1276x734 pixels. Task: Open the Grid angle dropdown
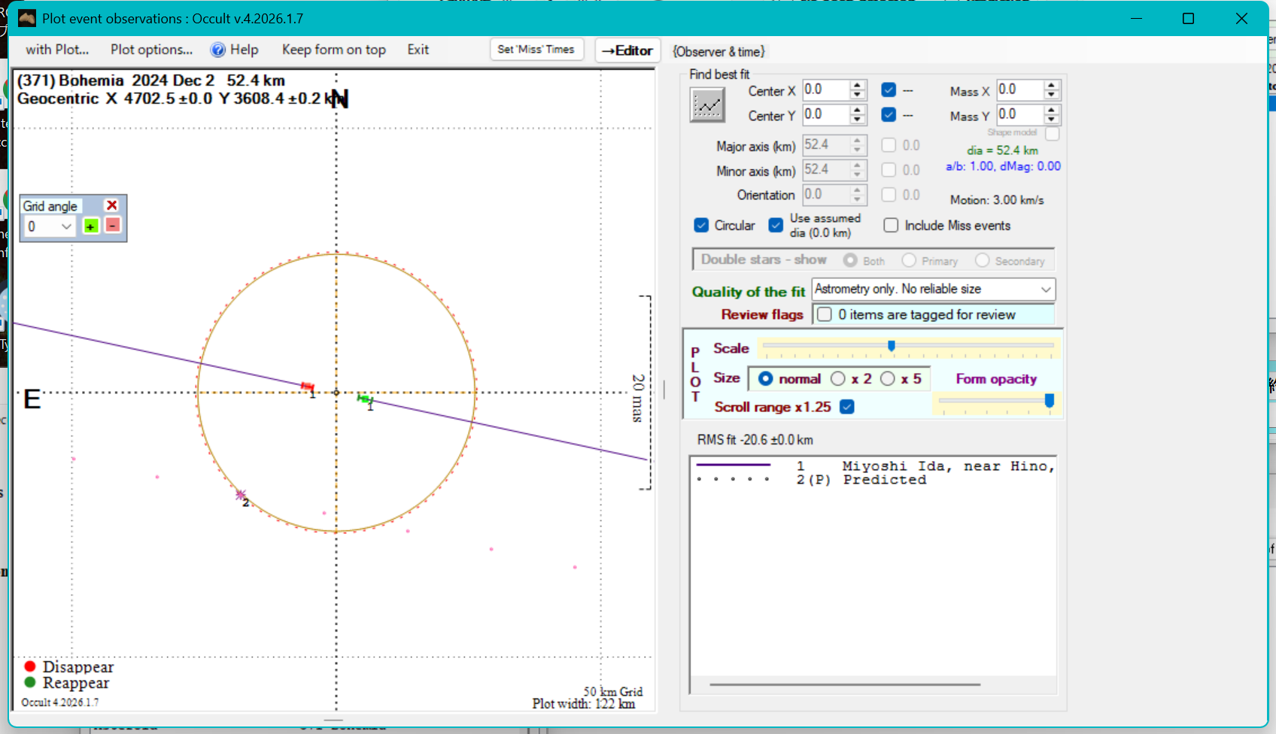click(66, 226)
